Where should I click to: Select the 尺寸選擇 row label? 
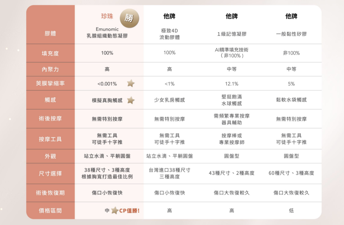(x=50, y=173)
